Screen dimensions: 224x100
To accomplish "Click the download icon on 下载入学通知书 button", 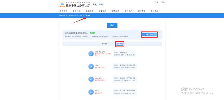I will (x=144, y=35).
